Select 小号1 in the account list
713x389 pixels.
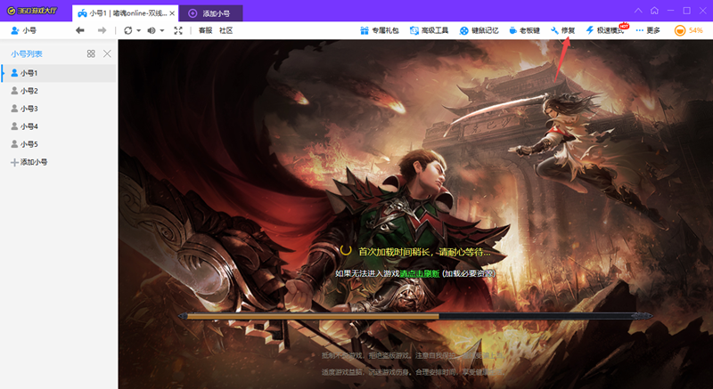59,73
